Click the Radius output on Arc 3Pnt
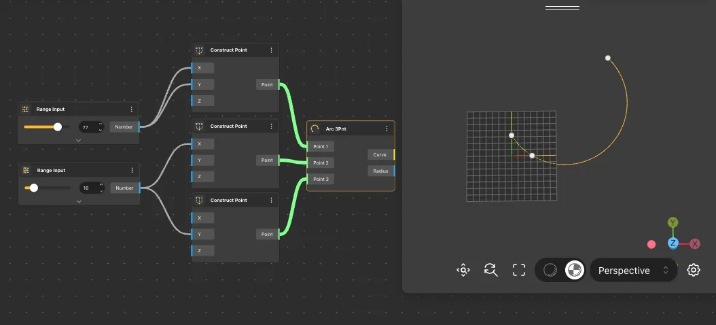 pyautogui.click(x=380, y=171)
